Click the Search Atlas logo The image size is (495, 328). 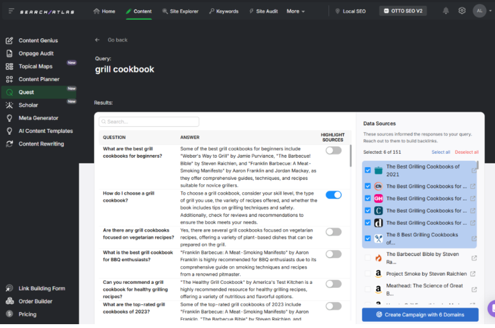pos(47,12)
